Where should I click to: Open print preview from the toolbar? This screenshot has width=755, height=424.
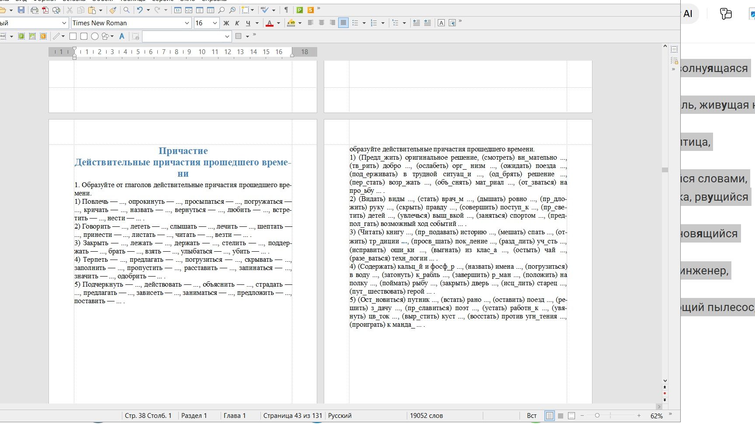(56, 10)
